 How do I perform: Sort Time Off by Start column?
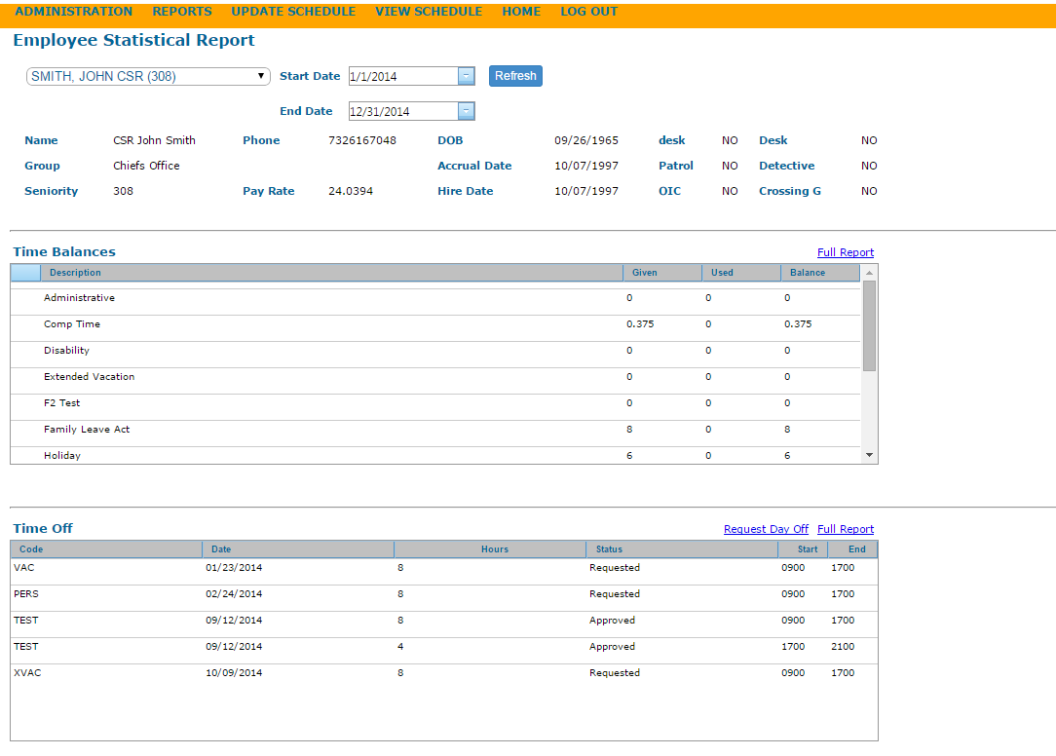tap(803, 549)
